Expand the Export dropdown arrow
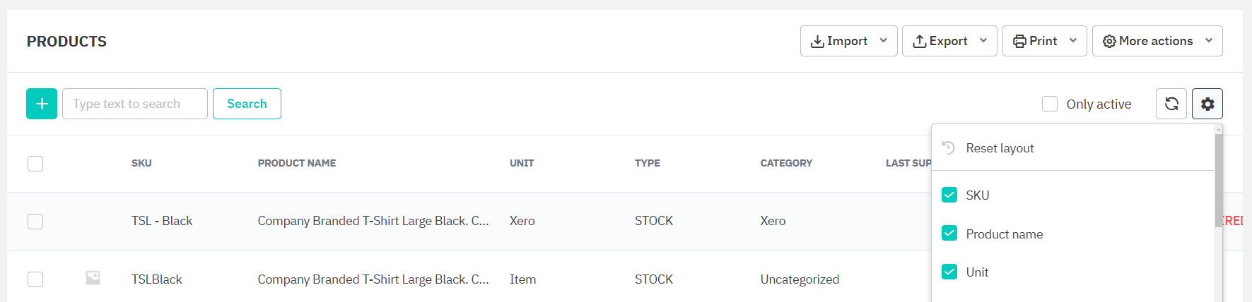The width and height of the screenshot is (1252, 302). [983, 41]
